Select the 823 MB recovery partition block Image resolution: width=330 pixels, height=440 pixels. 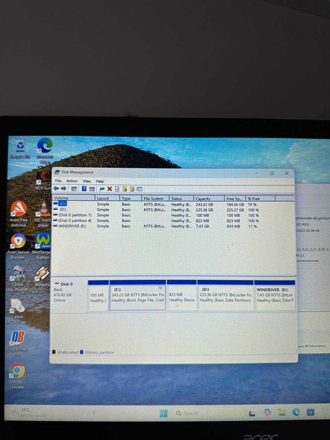[x=182, y=295]
